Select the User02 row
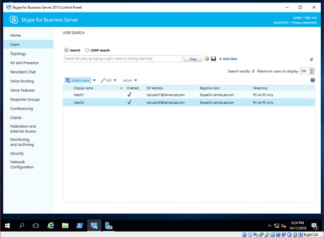Image resolution: width=324 pixels, height=238 pixels. (189, 102)
